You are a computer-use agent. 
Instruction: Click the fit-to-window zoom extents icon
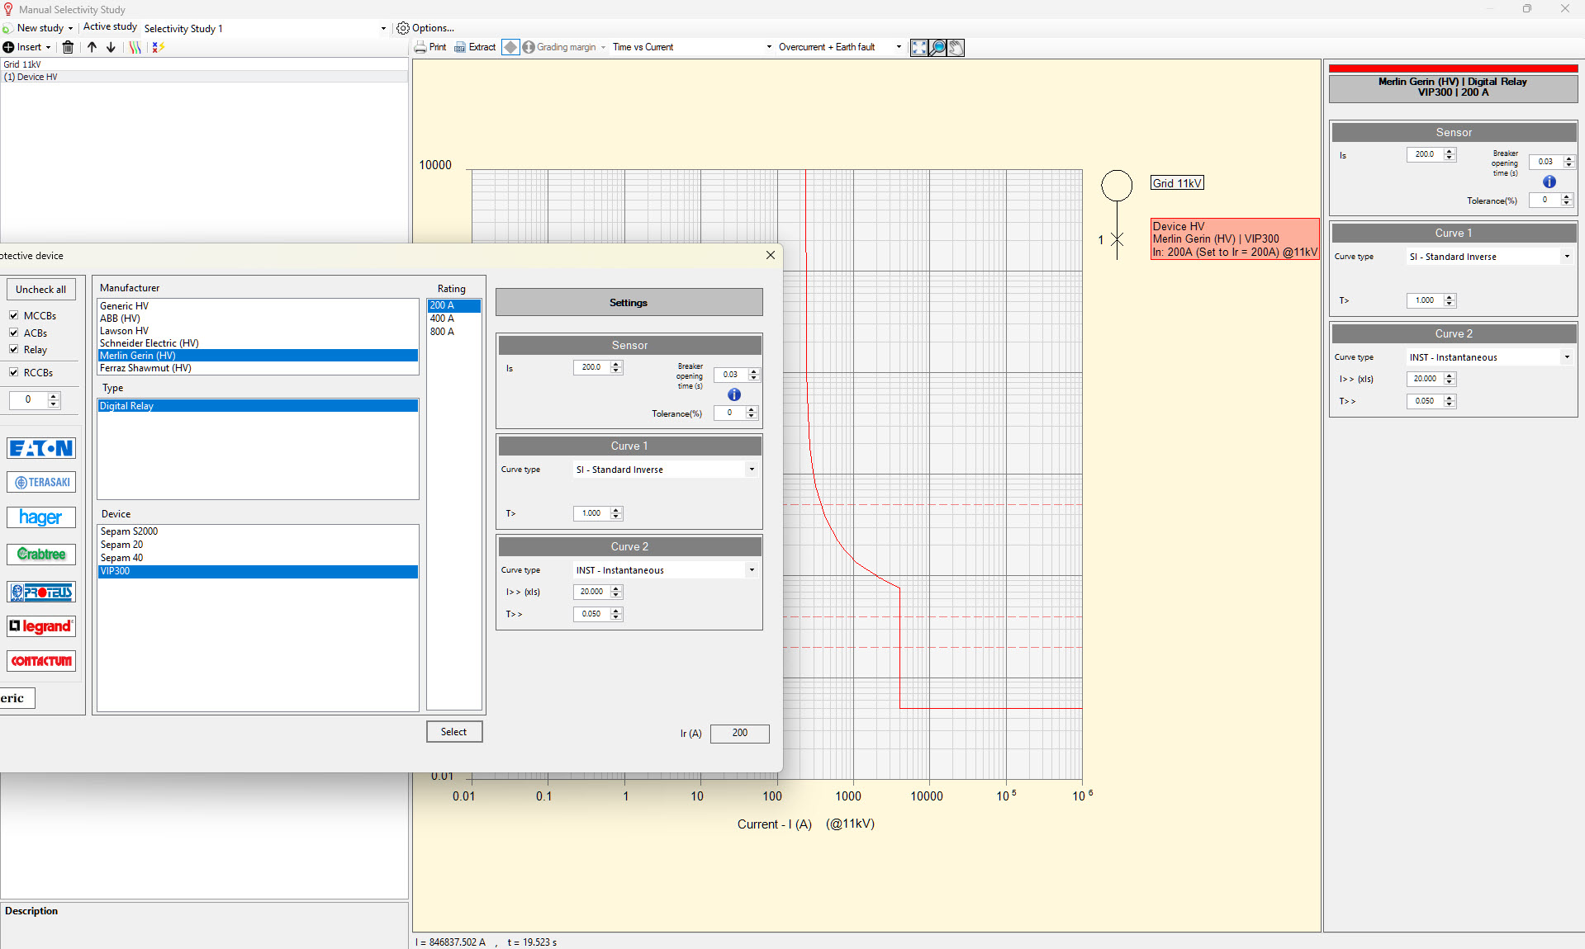918,47
